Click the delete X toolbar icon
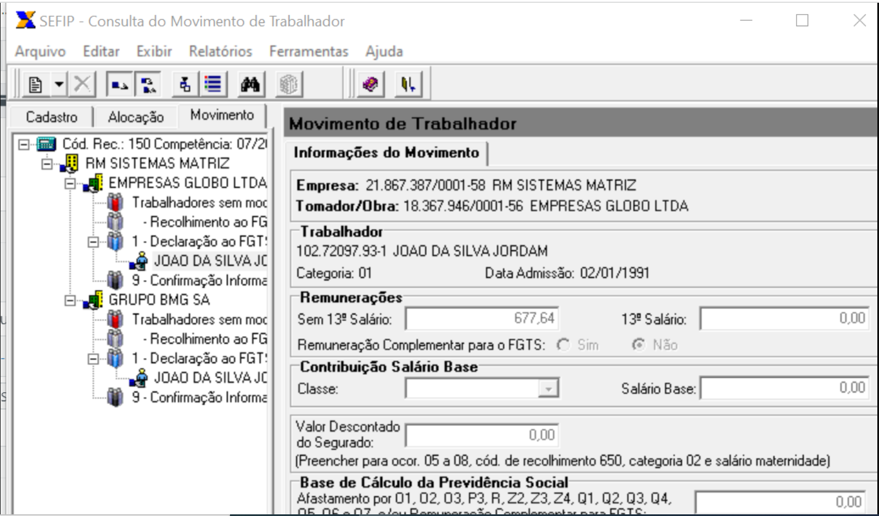 tap(82, 85)
